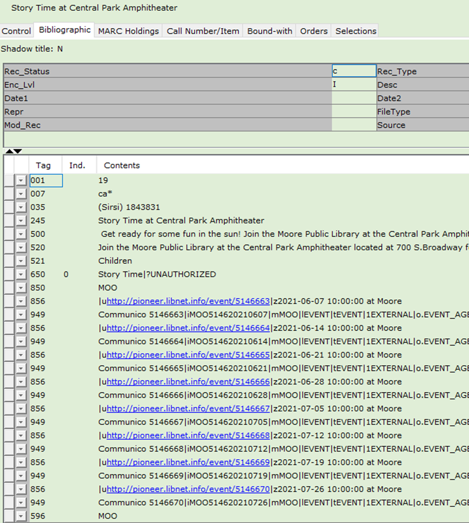
Task: Click the event 5146670 URL link
Action: point(188,489)
